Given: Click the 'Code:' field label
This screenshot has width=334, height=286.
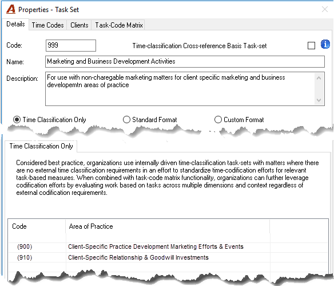Looking at the screenshot, I should (x=14, y=45).
